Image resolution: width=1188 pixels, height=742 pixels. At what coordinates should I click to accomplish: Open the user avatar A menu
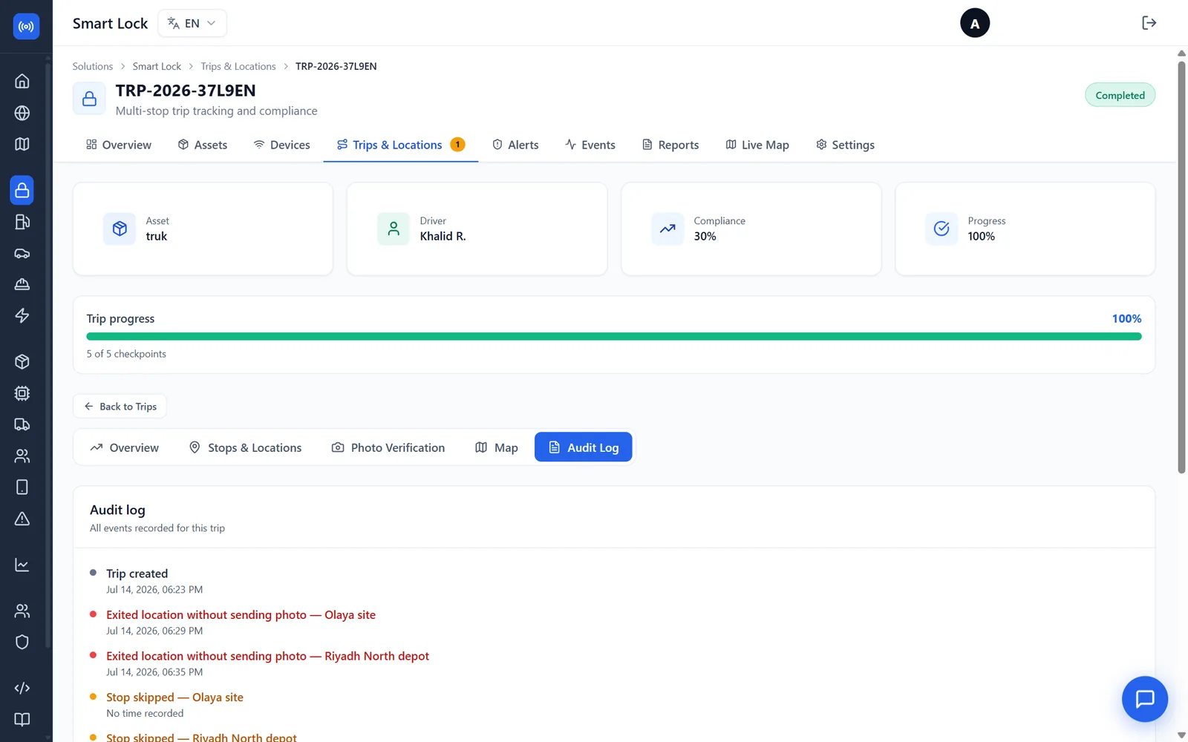(974, 23)
